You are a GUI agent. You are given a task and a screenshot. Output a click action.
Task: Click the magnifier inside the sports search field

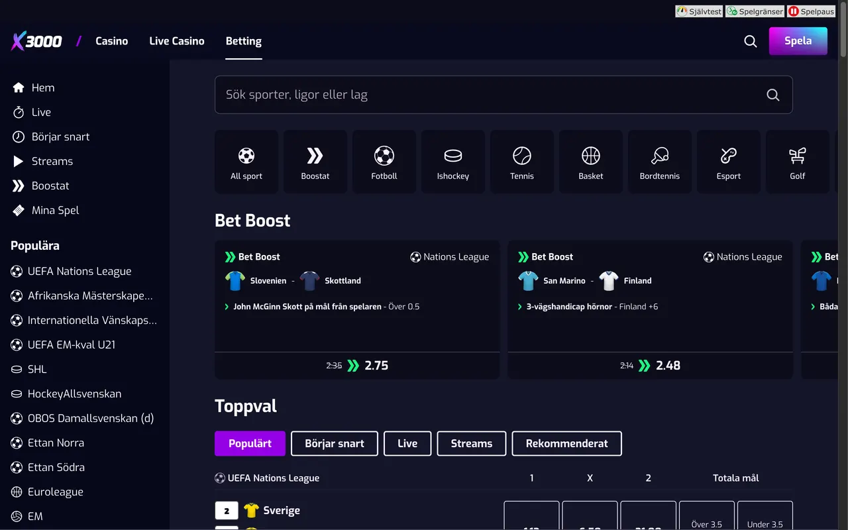tap(773, 95)
